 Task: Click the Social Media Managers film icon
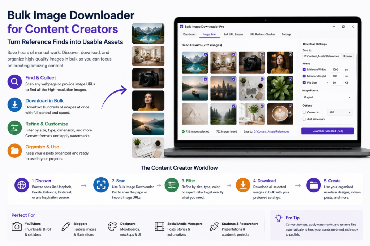click(x=159, y=226)
